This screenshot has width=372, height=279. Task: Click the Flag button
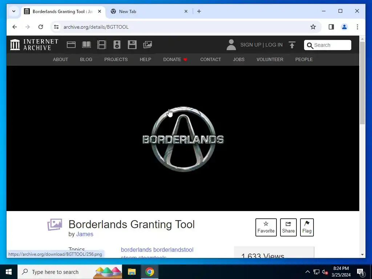[307, 227]
